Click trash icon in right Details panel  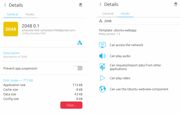[x=176, y=4]
